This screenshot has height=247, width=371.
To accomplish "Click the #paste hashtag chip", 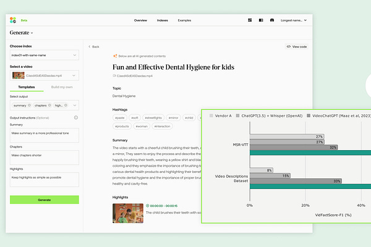I will tap(120, 118).
